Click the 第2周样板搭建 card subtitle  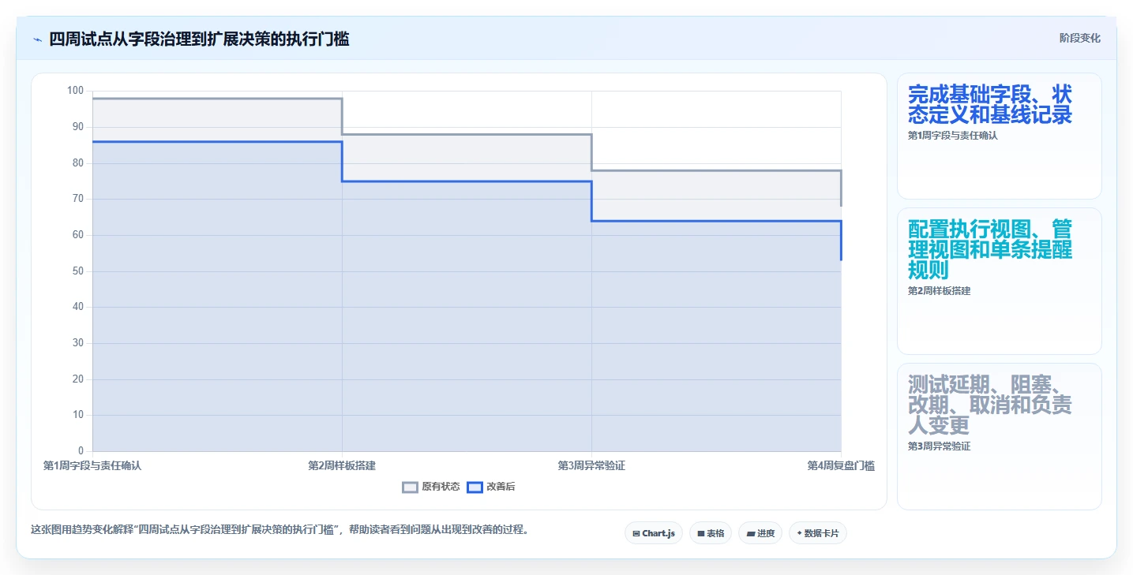tap(940, 291)
